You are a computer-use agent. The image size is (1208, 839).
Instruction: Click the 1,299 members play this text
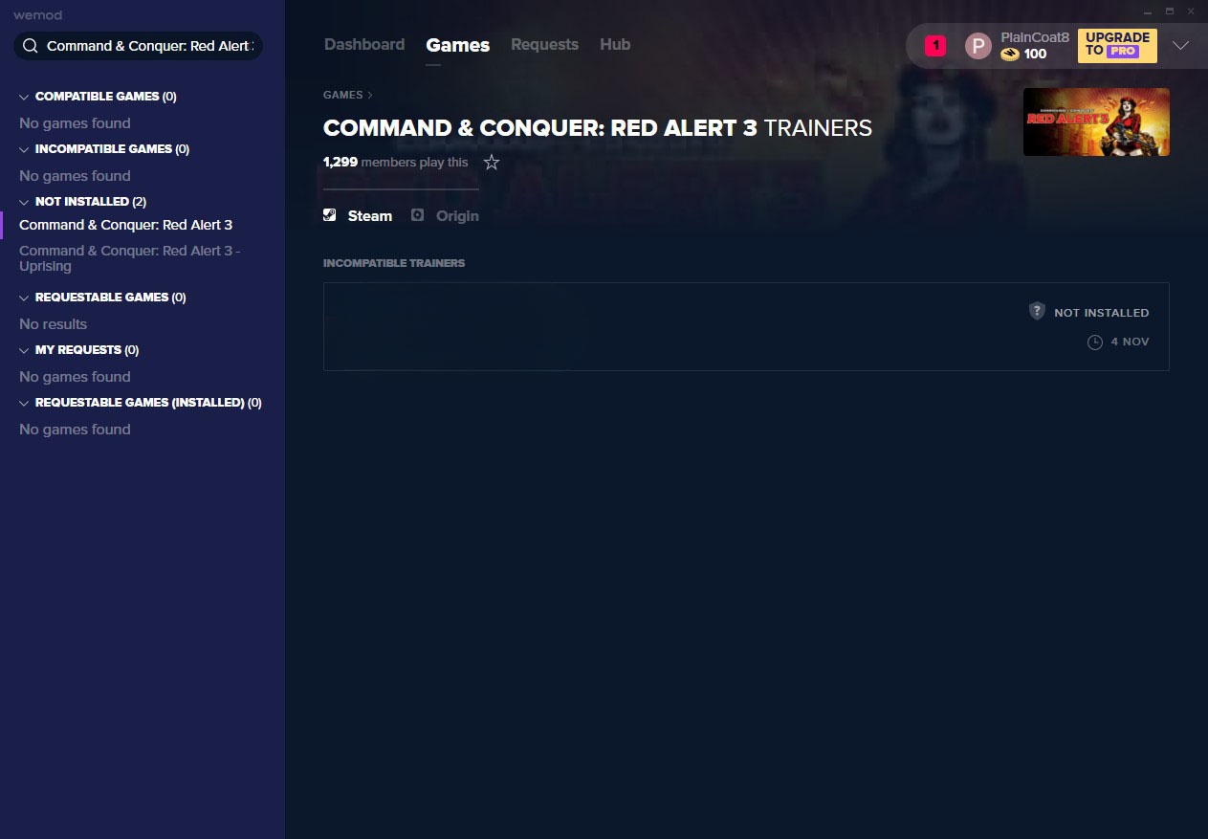tap(396, 163)
